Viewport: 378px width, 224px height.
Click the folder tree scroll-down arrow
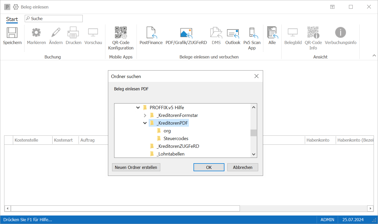point(254,154)
